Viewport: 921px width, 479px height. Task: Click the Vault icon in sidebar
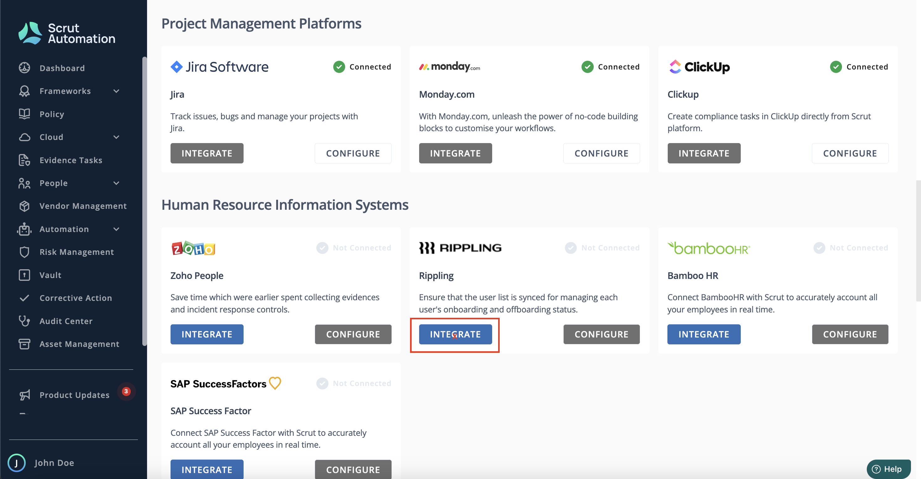(24, 275)
